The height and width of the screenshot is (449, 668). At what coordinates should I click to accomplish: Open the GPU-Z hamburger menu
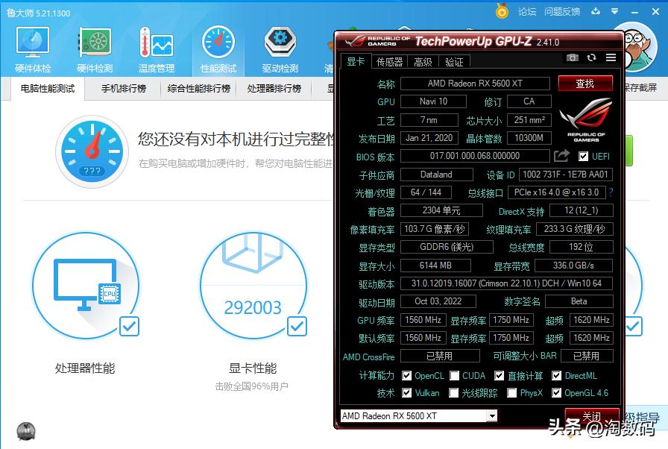click(x=610, y=57)
